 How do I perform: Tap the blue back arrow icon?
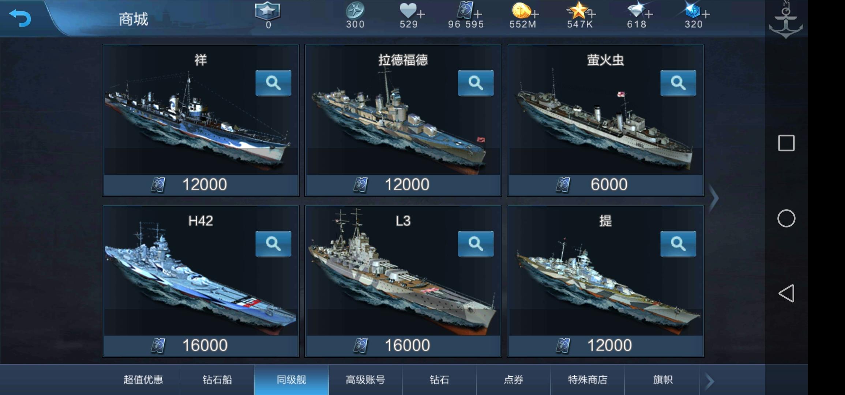[20, 18]
